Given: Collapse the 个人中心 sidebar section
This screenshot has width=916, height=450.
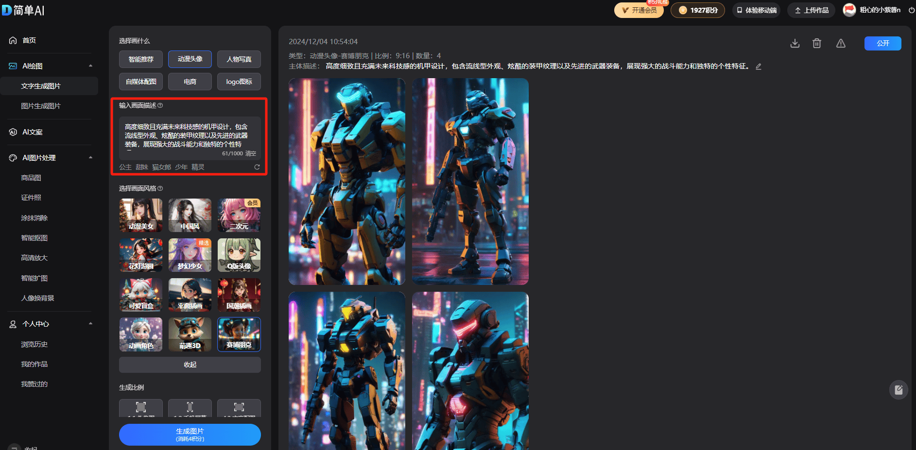Looking at the screenshot, I should pos(90,324).
